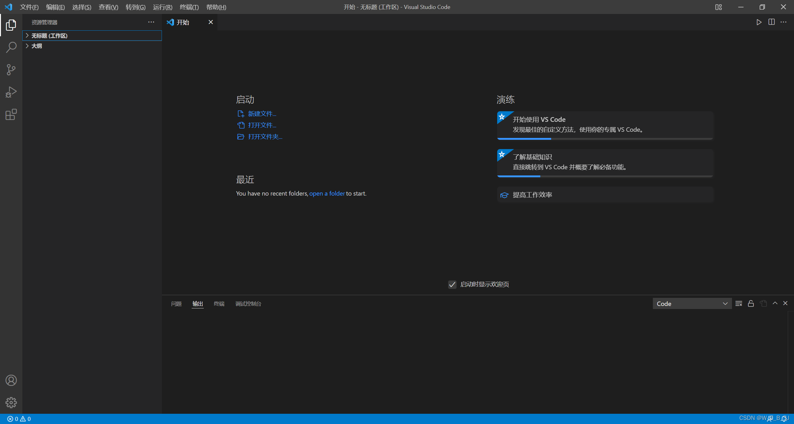
Task: Click clear output icon in panel
Action: [x=738, y=303]
